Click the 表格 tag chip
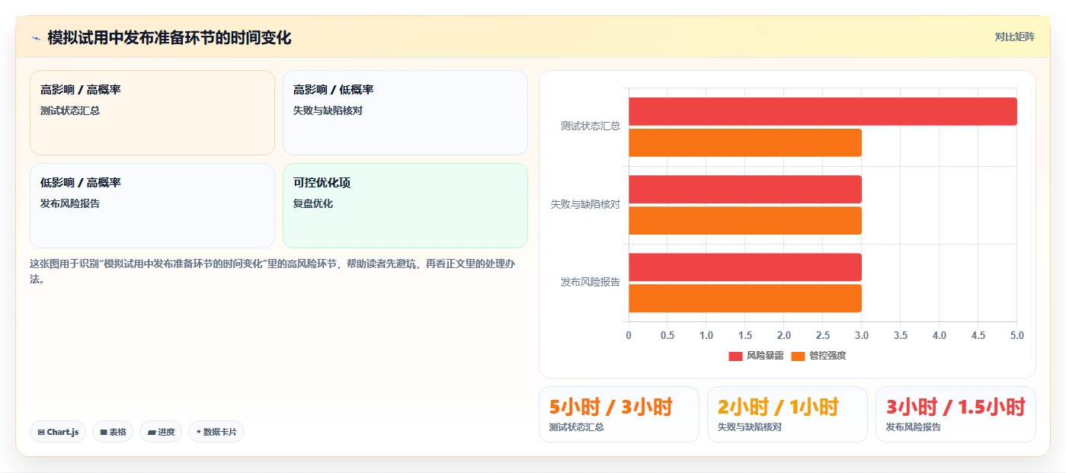The width and height of the screenshot is (1066, 473). pos(113,432)
